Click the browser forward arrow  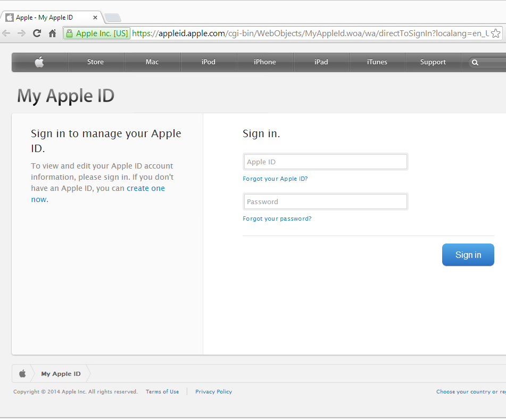(x=21, y=33)
